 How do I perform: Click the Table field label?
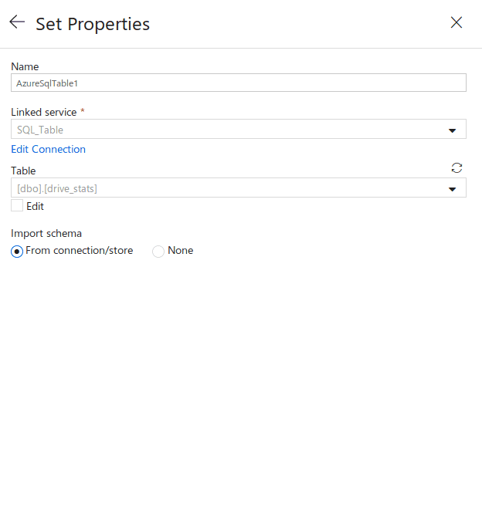click(23, 171)
